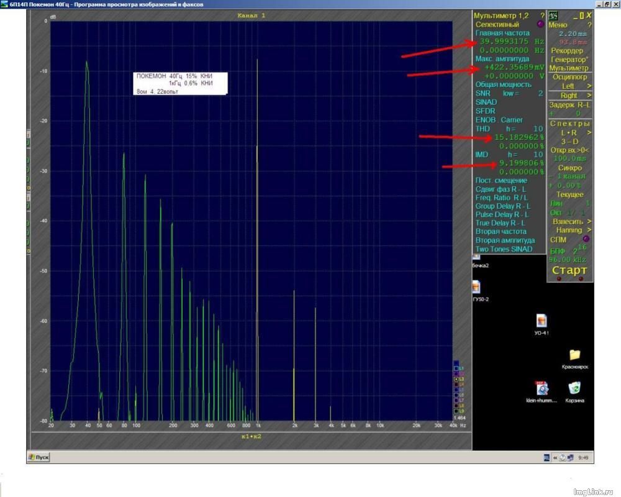Toggle trace L9 checkbox in legend
The width and height of the screenshot is (621, 497).
(456, 411)
